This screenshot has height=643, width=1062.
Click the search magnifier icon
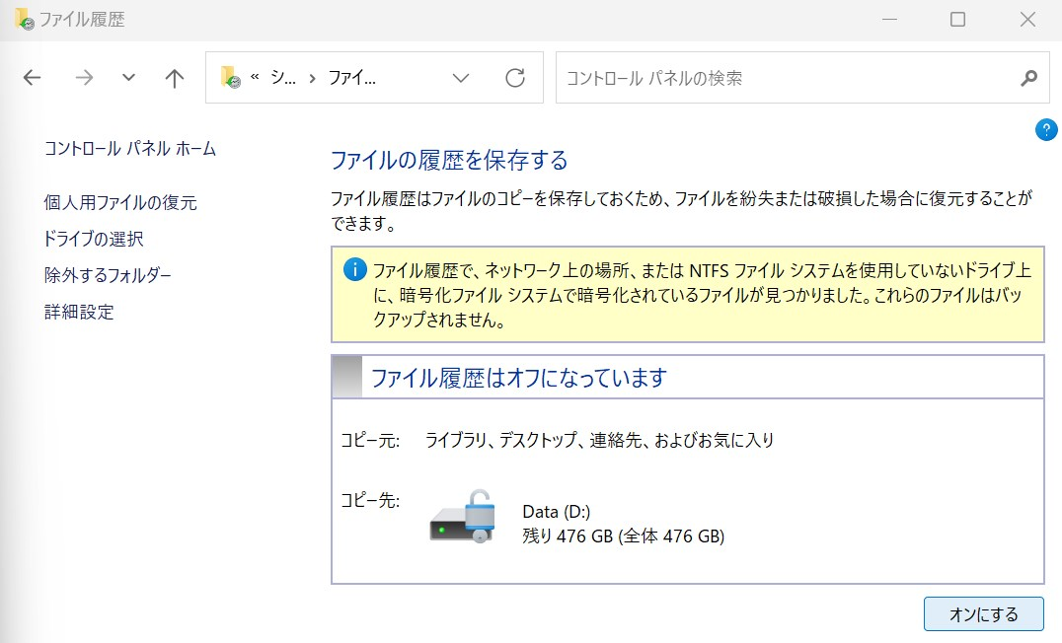[x=1029, y=77]
